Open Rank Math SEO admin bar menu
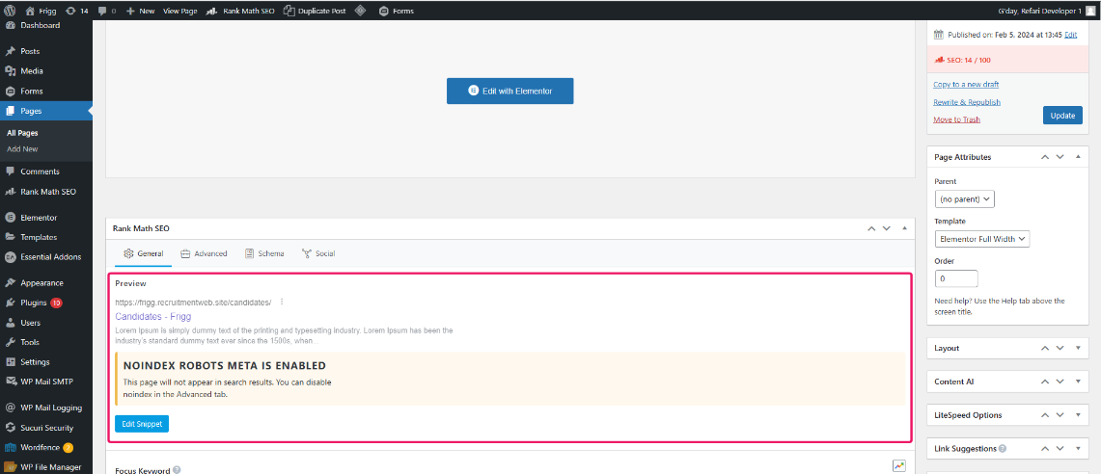 pyautogui.click(x=240, y=11)
